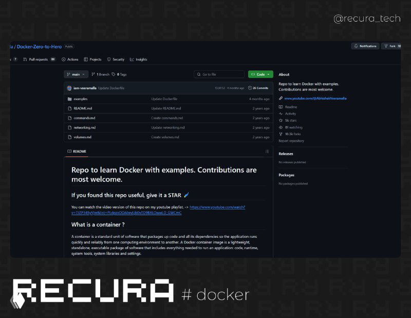The image size is (411, 318).
Task: Click the eye icon beside 81 watching
Action: [x=281, y=127]
